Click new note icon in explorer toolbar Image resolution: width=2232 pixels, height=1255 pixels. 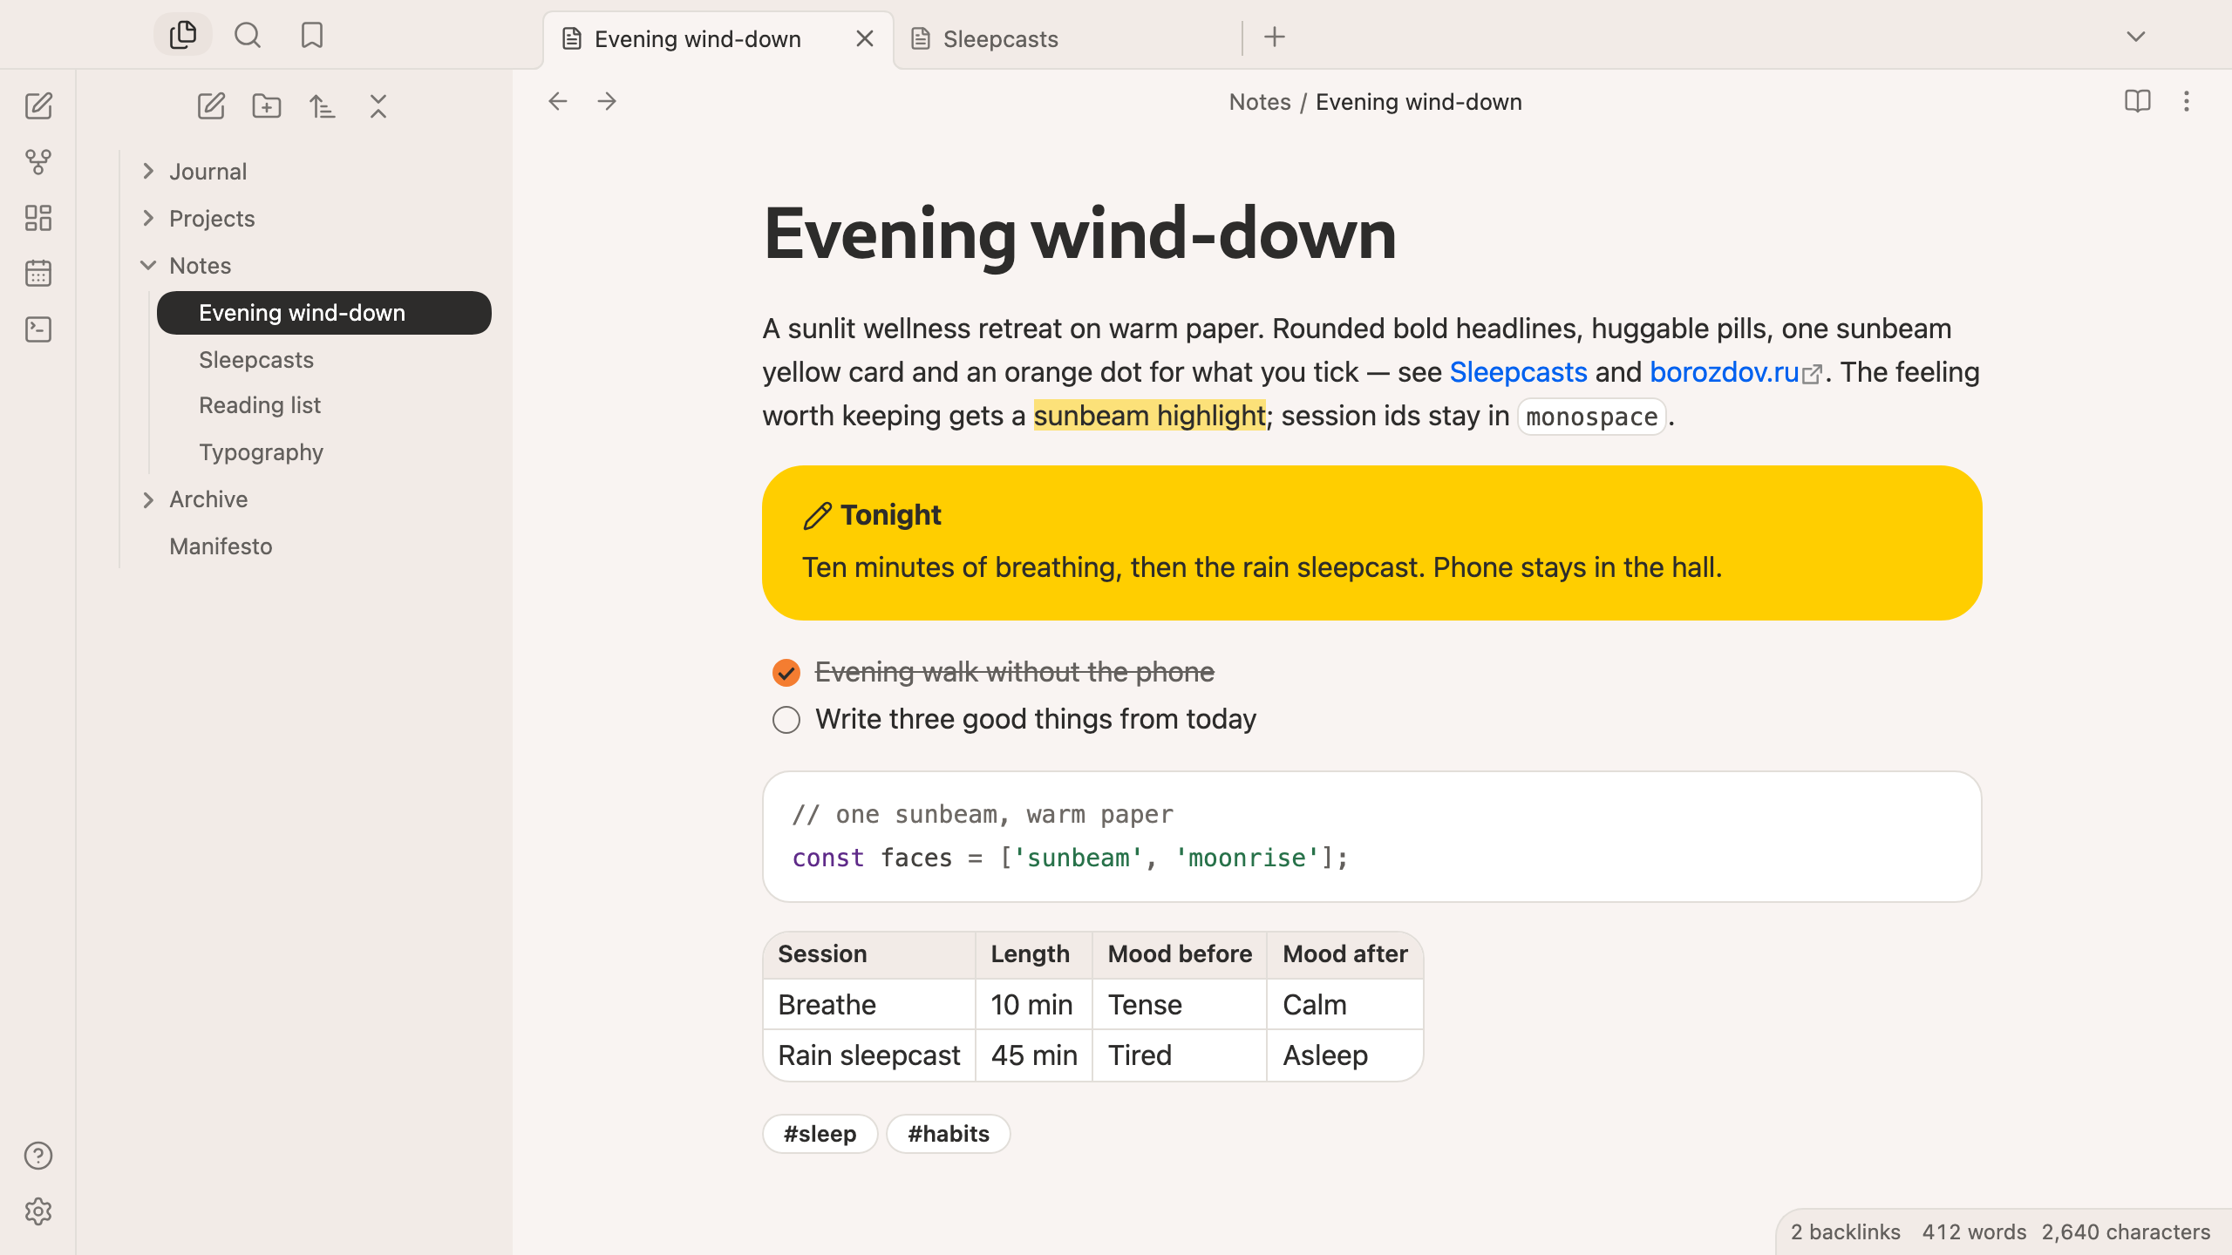coord(211,106)
